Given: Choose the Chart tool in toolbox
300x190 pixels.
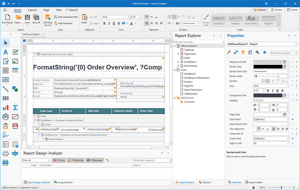Looking at the screenshot, I should pyautogui.click(x=6, y=107).
